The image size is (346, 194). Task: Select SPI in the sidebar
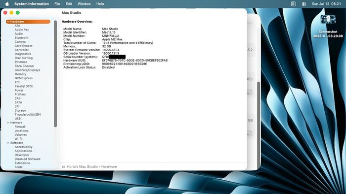click(x=17, y=106)
